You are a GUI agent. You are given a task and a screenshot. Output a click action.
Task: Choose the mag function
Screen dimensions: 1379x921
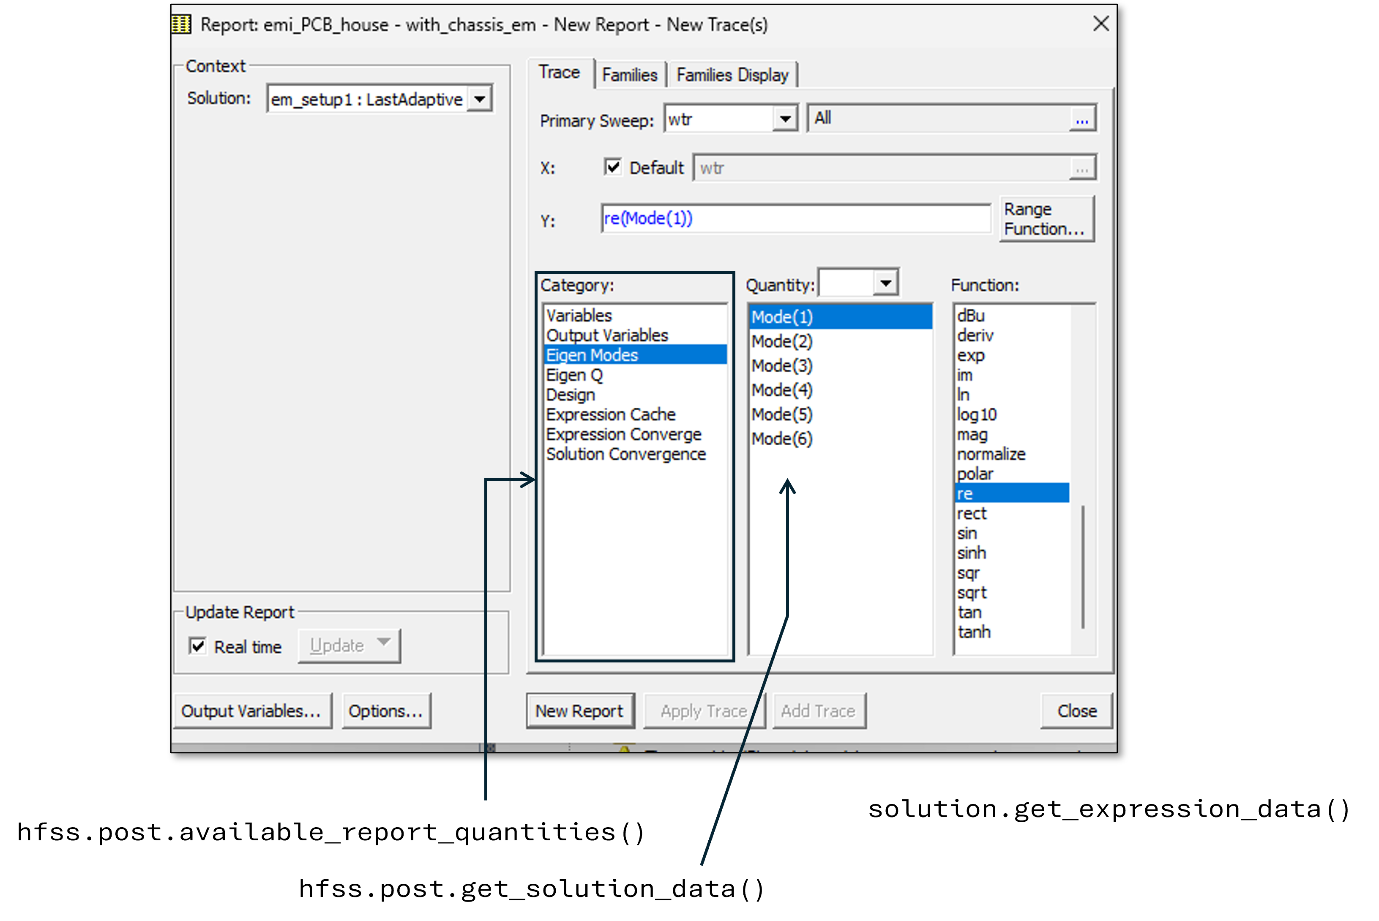(x=972, y=435)
